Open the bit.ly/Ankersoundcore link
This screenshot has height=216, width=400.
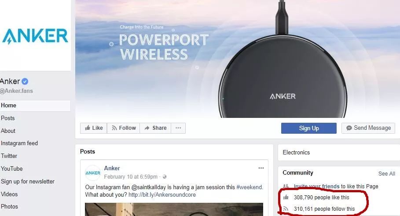click(x=162, y=195)
